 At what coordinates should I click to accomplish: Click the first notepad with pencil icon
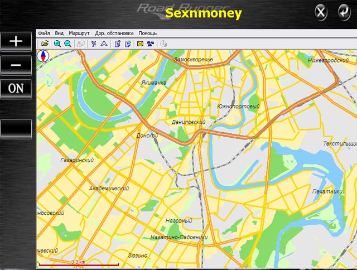(118, 44)
